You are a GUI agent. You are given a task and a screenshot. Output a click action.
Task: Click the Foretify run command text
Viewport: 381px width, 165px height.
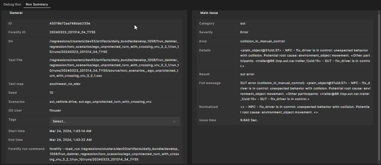[x=114, y=154]
